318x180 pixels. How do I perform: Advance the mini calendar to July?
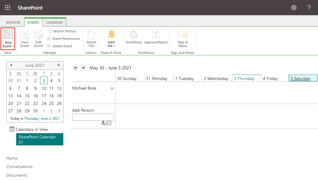coord(59,65)
